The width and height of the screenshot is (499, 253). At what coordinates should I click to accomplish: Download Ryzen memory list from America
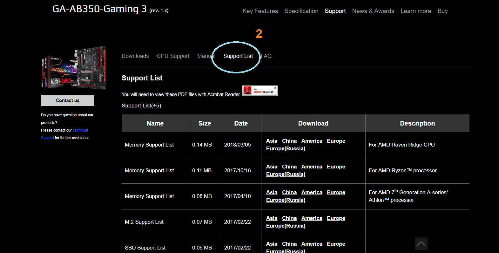point(312,167)
